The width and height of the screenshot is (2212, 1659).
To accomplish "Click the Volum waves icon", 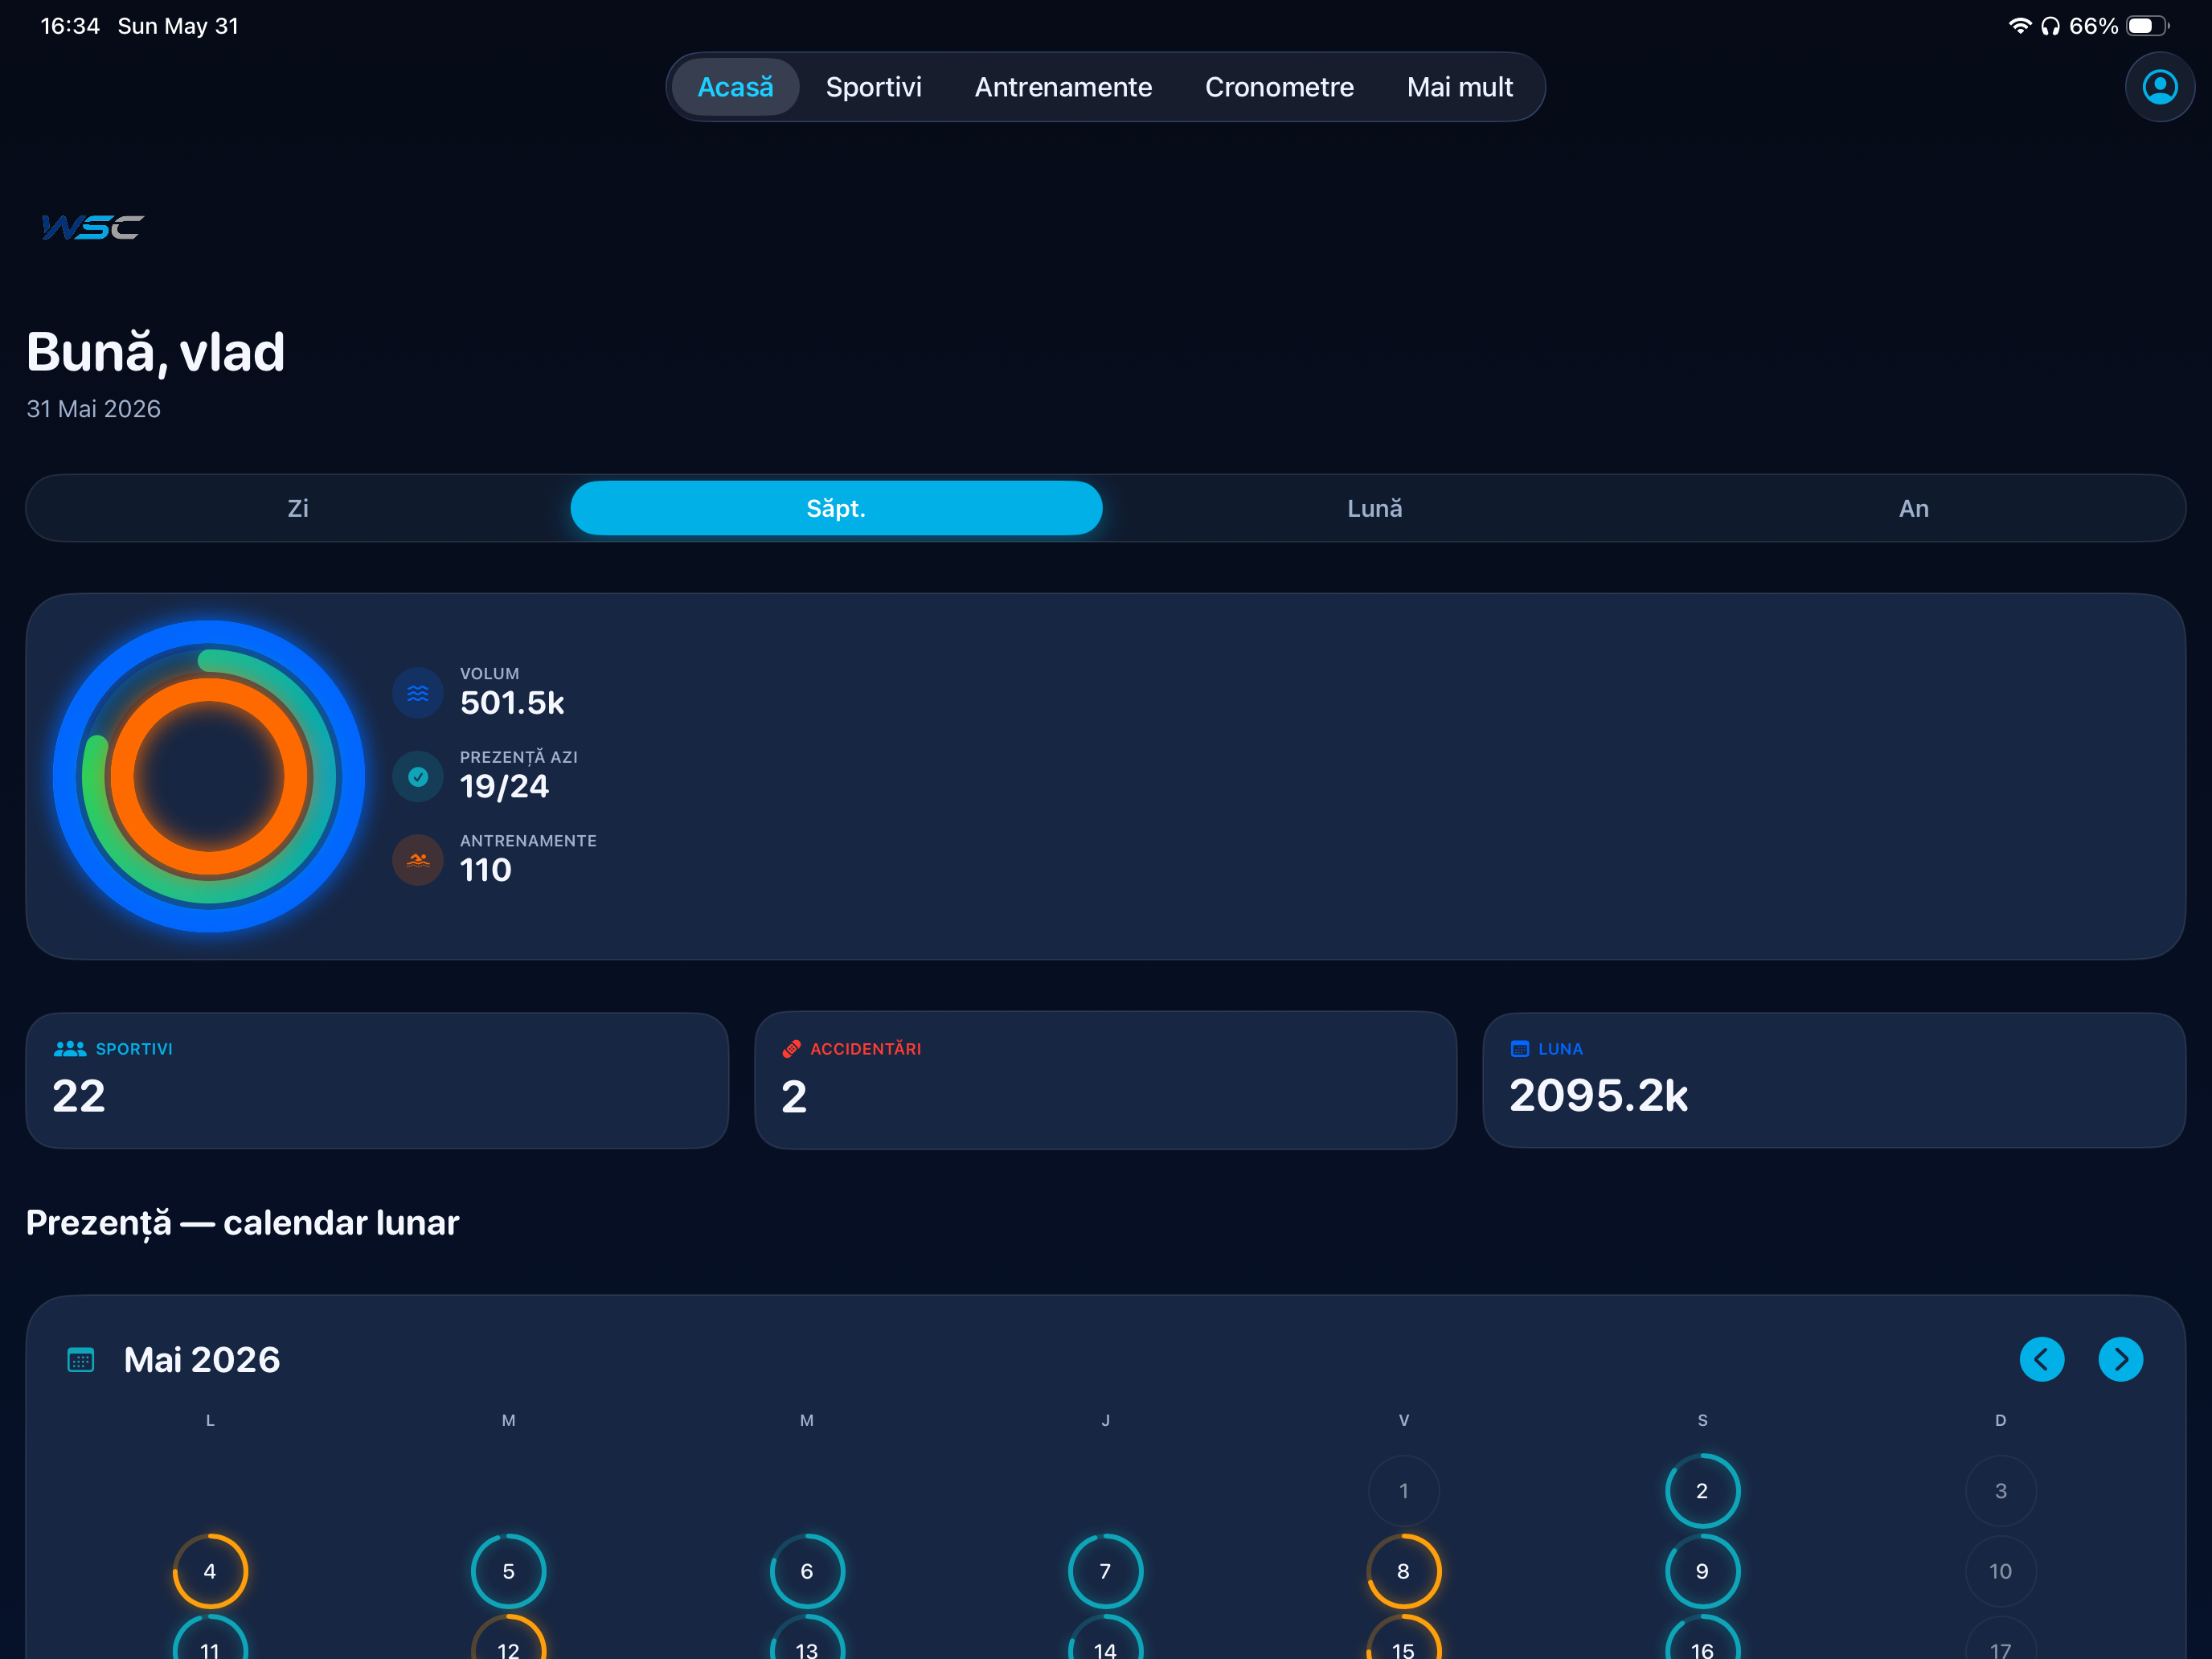I will click(x=418, y=692).
